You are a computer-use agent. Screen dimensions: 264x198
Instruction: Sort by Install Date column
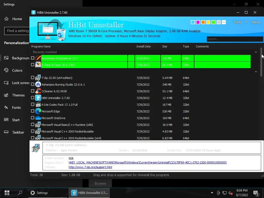[x=143, y=46]
